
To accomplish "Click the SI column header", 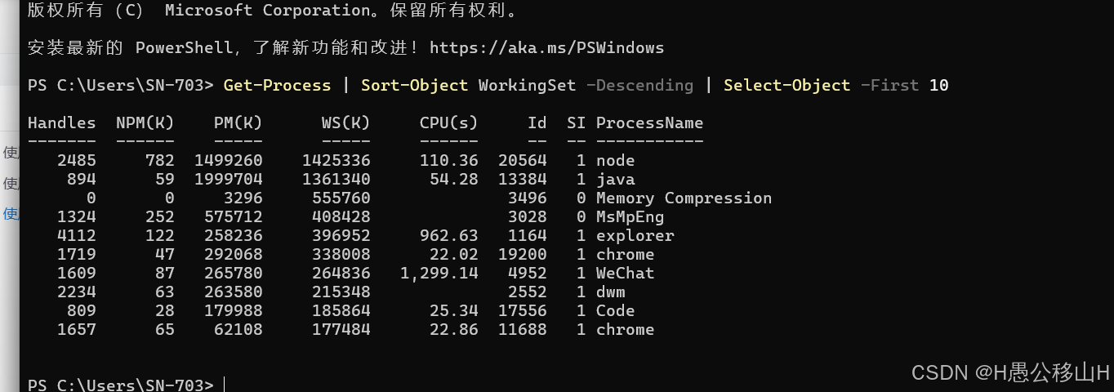I will (x=577, y=122).
